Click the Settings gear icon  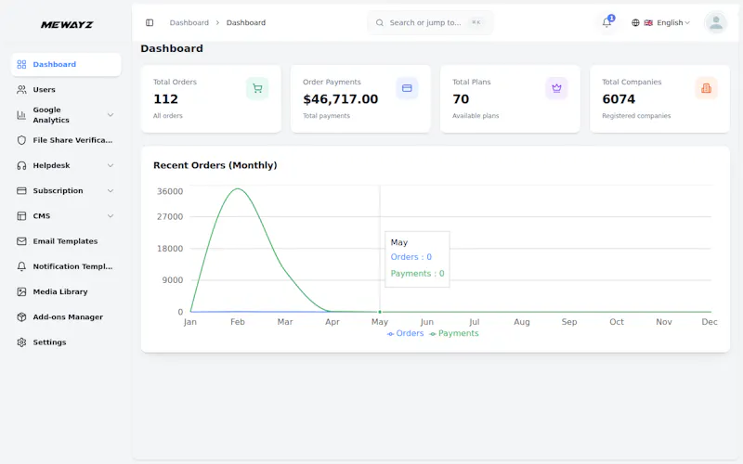pyautogui.click(x=21, y=342)
